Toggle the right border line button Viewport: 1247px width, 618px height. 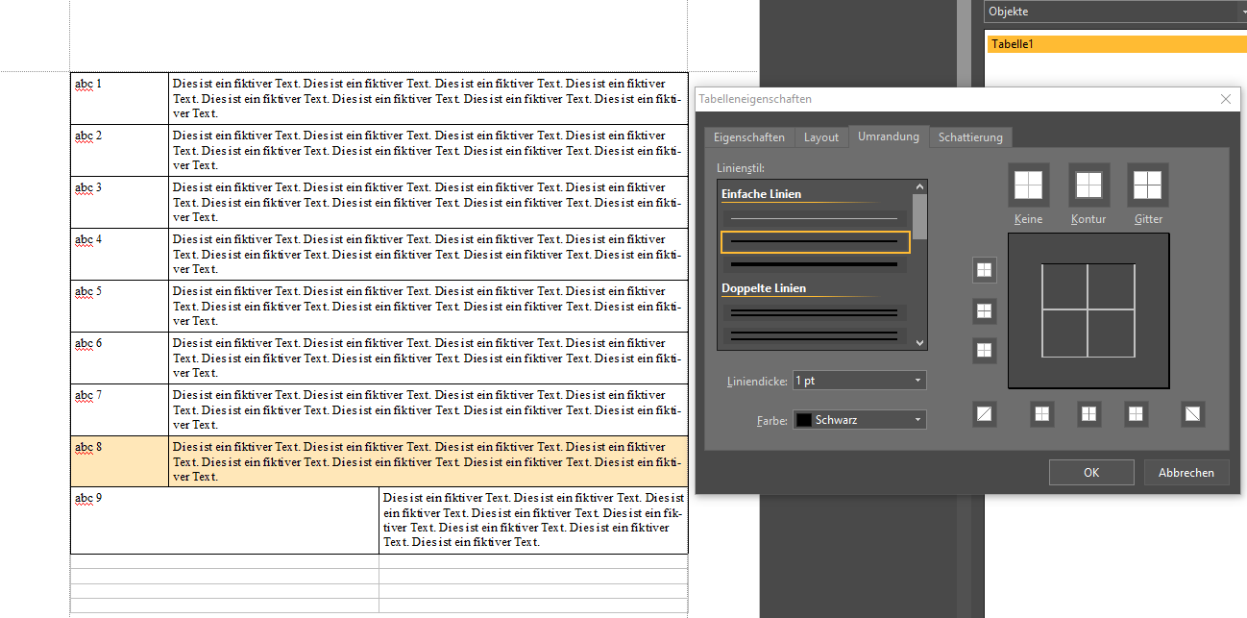(1137, 414)
